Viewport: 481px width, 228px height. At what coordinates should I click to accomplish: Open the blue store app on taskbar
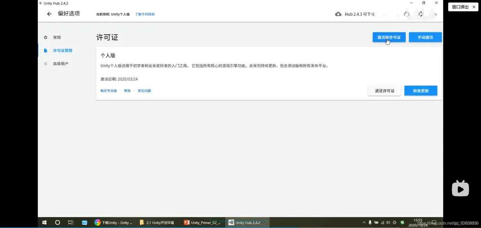pyautogui.click(x=84, y=222)
